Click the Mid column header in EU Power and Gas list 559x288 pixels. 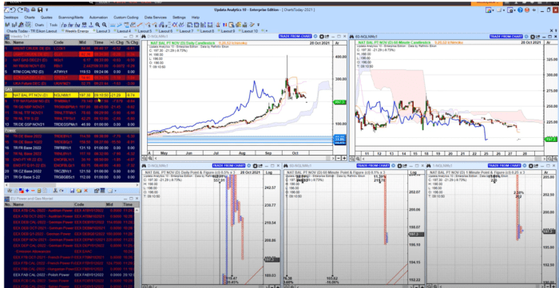[110, 205]
